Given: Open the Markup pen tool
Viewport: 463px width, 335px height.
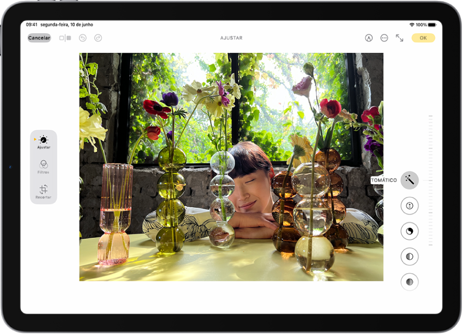Looking at the screenshot, I should [369, 38].
